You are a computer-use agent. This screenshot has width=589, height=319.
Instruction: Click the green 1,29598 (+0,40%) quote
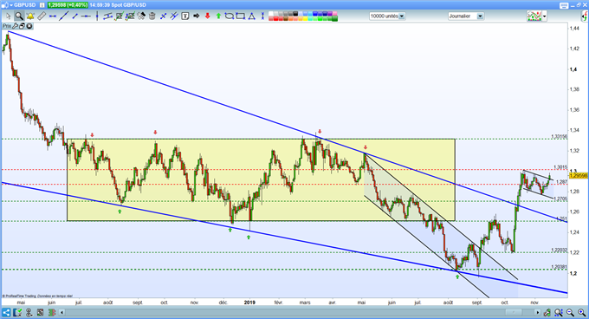pyautogui.click(x=68, y=5)
